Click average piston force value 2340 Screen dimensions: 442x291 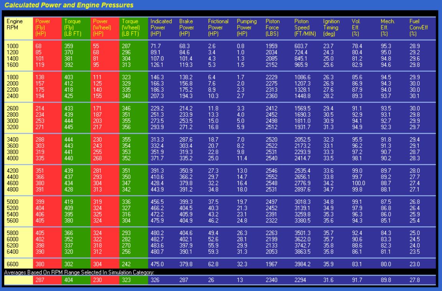click(271, 280)
